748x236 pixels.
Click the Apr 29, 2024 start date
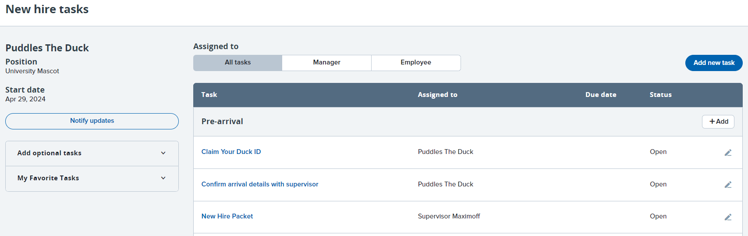[25, 99]
